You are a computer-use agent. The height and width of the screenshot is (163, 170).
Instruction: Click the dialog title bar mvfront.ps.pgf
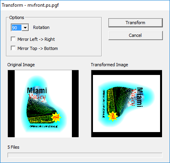[x=30, y=5]
